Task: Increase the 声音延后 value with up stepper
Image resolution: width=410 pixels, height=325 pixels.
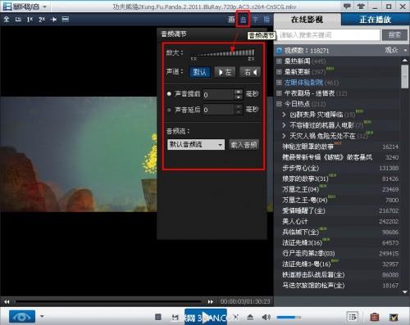Action: tap(239, 107)
